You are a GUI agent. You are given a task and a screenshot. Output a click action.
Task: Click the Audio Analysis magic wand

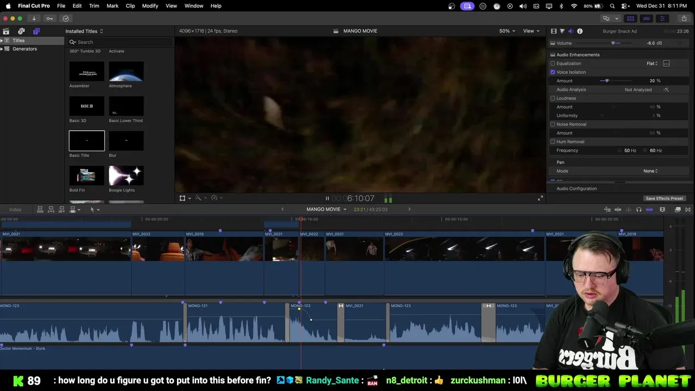(666, 90)
